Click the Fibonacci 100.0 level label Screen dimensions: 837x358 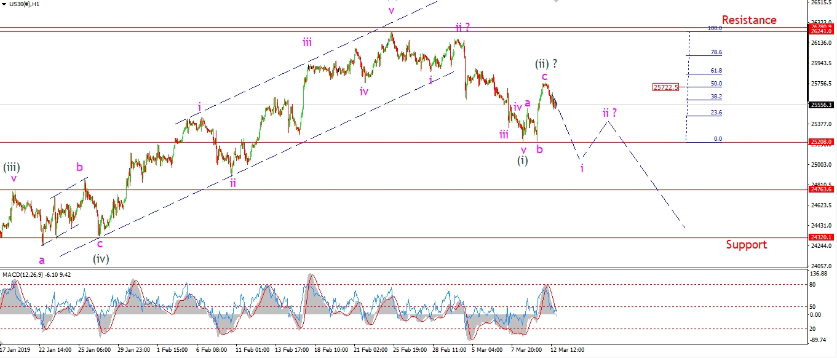click(715, 28)
